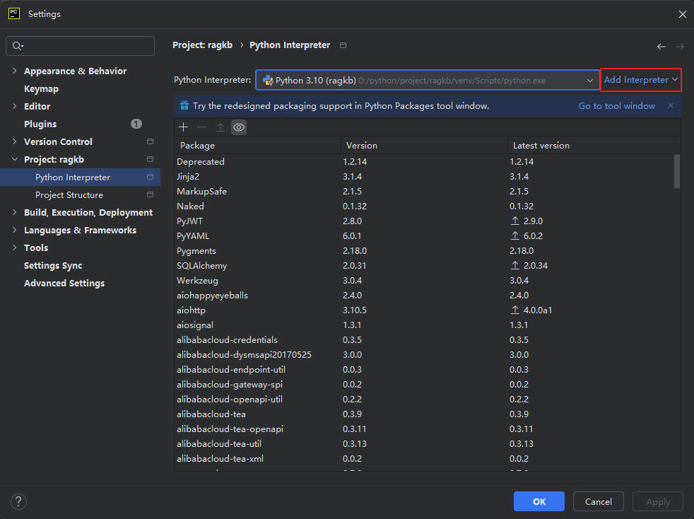694x519 pixels.
Task: Expand Appearance & Behavior section
Action: click(x=15, y=71)
